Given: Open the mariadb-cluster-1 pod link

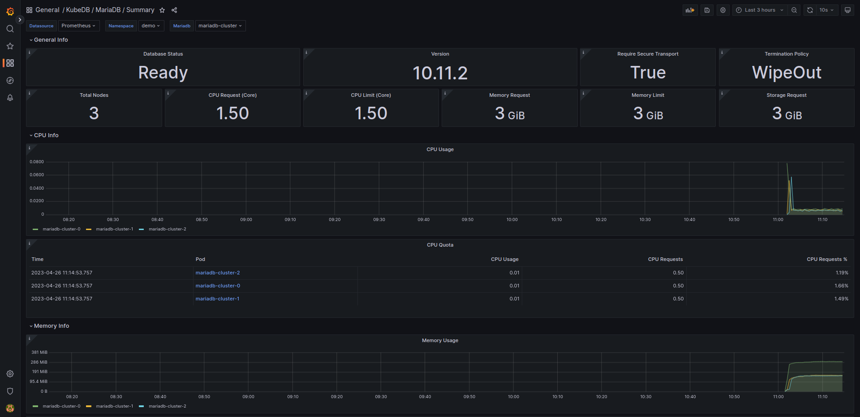Looking at the screenshot, I should tap(217, 299).
